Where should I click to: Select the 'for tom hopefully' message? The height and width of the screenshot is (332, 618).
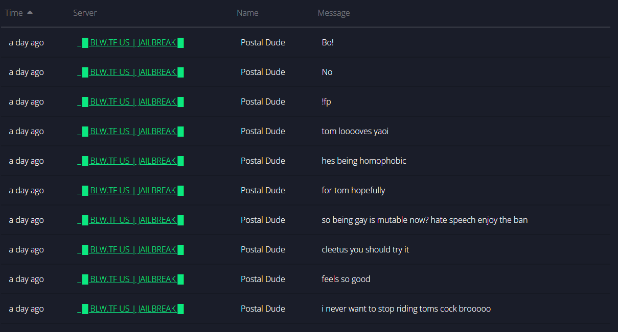[353, 191]
